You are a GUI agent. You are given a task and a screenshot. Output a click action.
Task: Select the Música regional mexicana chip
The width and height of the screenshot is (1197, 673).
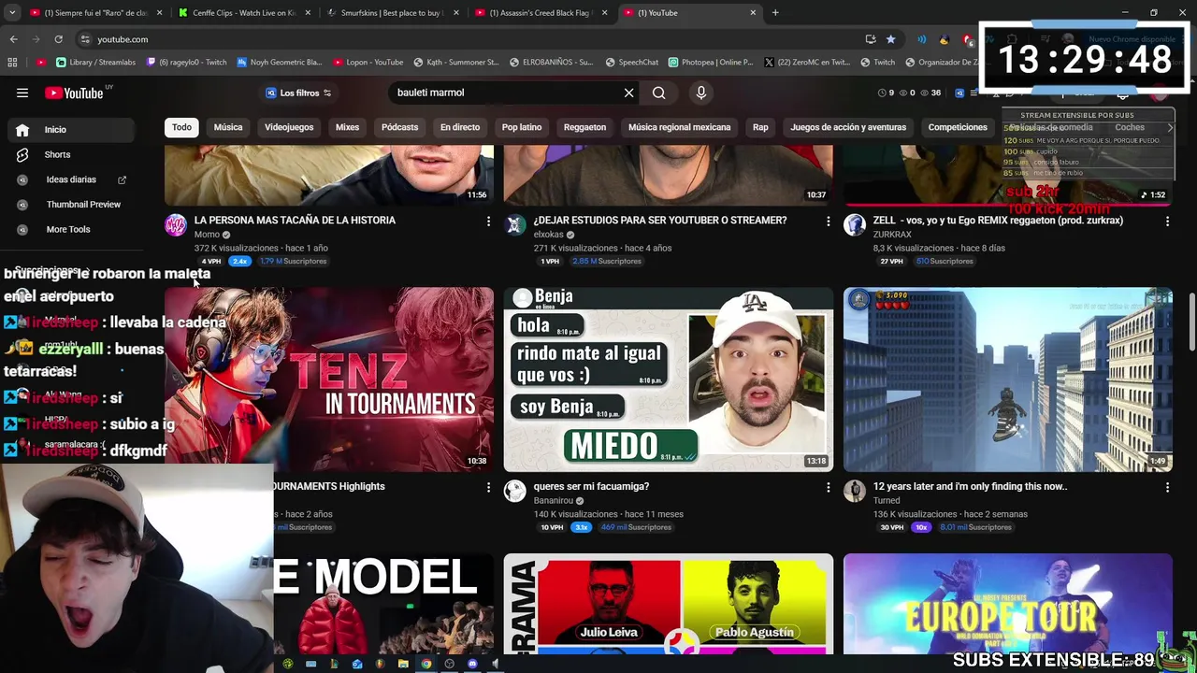click(679, 127)
